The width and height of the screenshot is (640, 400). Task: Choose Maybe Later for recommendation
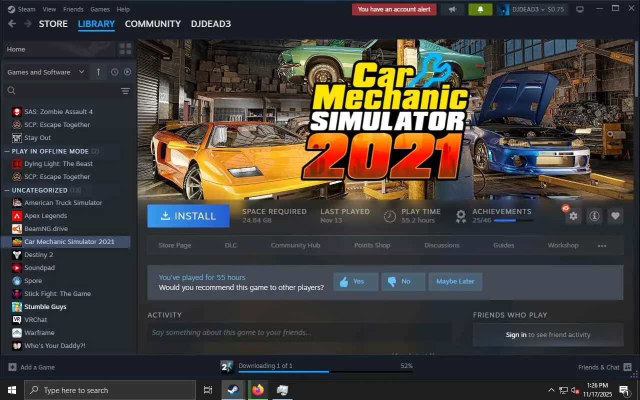(x=455, y=281)
